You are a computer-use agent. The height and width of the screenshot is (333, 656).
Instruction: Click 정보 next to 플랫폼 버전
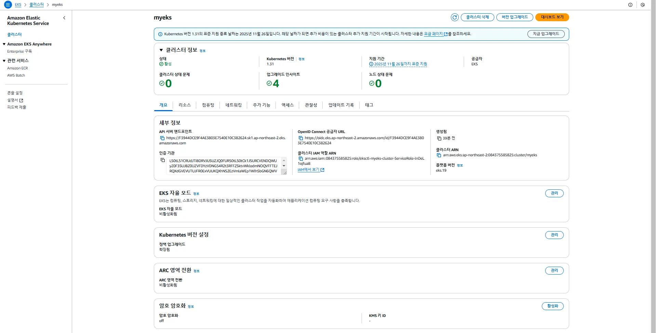[x=460, y=165]
